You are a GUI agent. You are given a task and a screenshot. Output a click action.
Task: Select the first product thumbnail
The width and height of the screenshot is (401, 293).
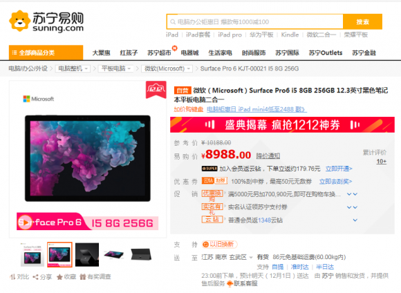(x=32, y=255)
